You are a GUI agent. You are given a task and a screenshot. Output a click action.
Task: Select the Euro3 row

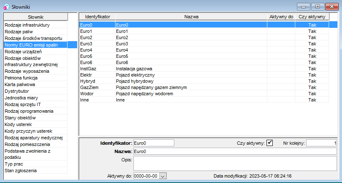pos(204,44)
